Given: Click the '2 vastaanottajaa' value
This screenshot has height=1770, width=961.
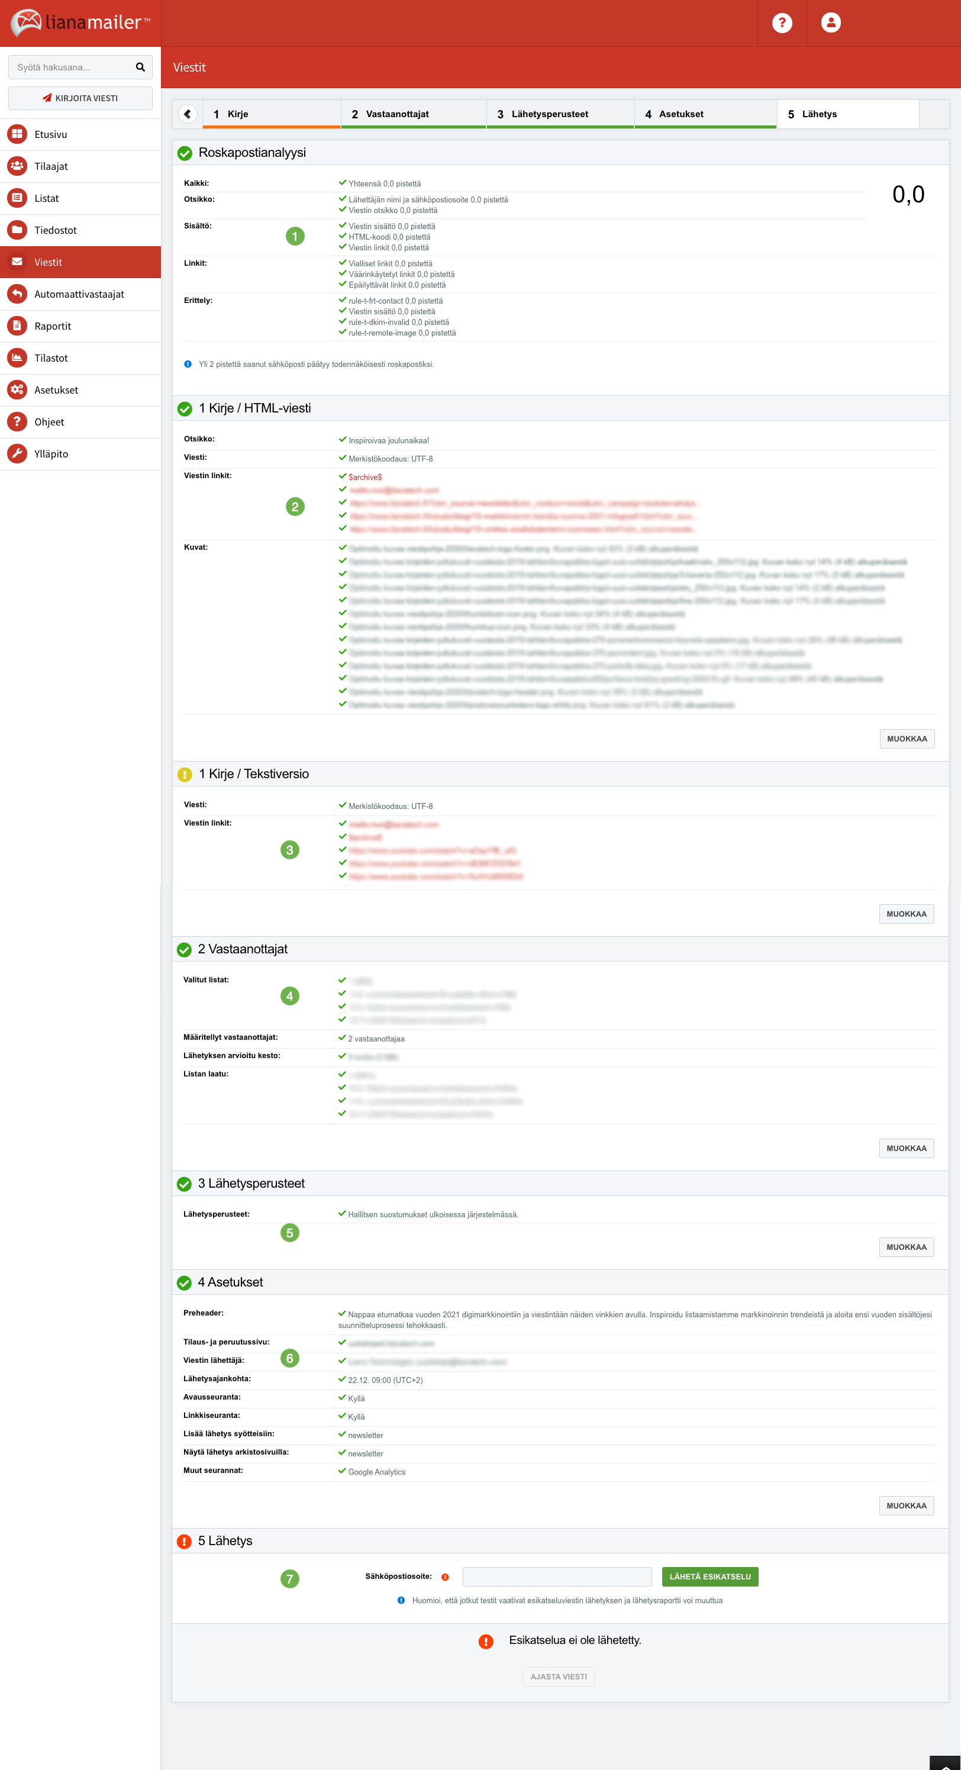Looking at the screenshot, I should [x=376, y=1039].
